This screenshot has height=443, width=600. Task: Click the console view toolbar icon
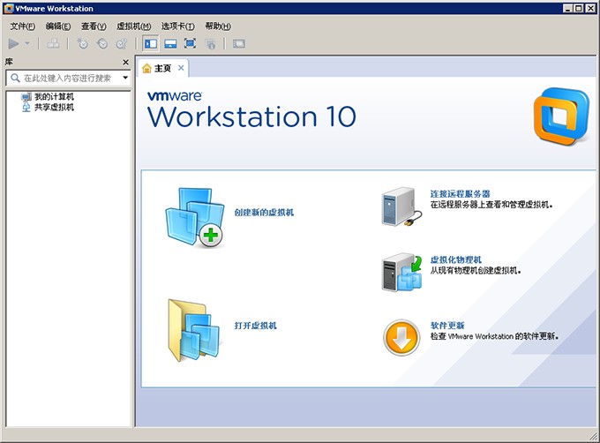239,43
